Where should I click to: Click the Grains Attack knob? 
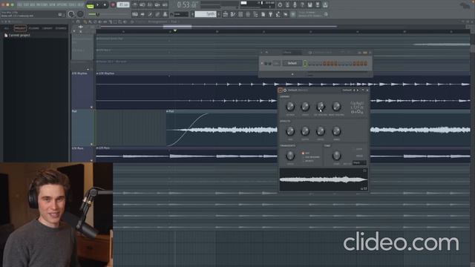tap(290, 107)
